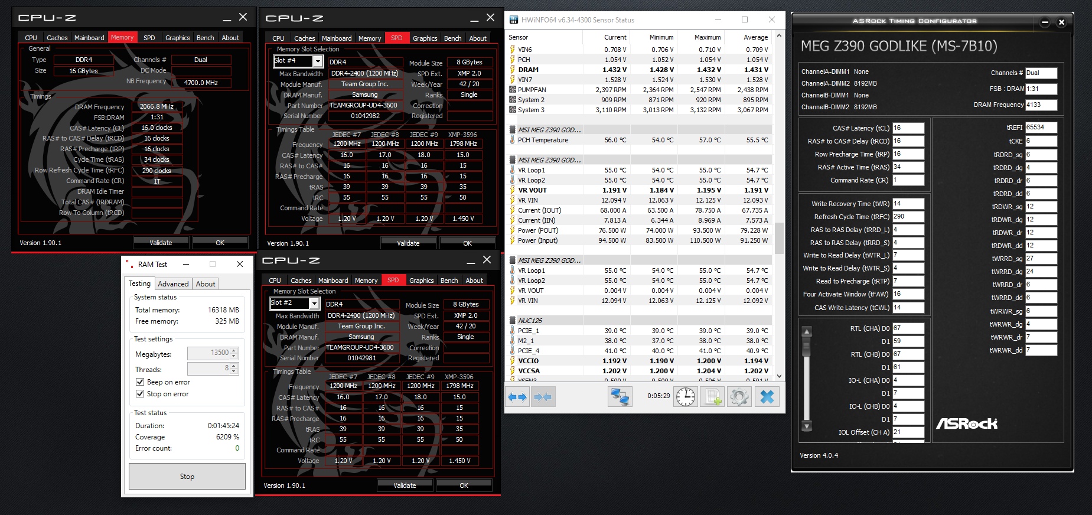Click Validate in the Slot #4 CPU-Z window
The height and width of the screenshot is (515, 1092).
[408, 243]
